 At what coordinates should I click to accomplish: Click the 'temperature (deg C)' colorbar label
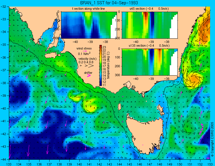pyautogui.click(x=108, y=65)
